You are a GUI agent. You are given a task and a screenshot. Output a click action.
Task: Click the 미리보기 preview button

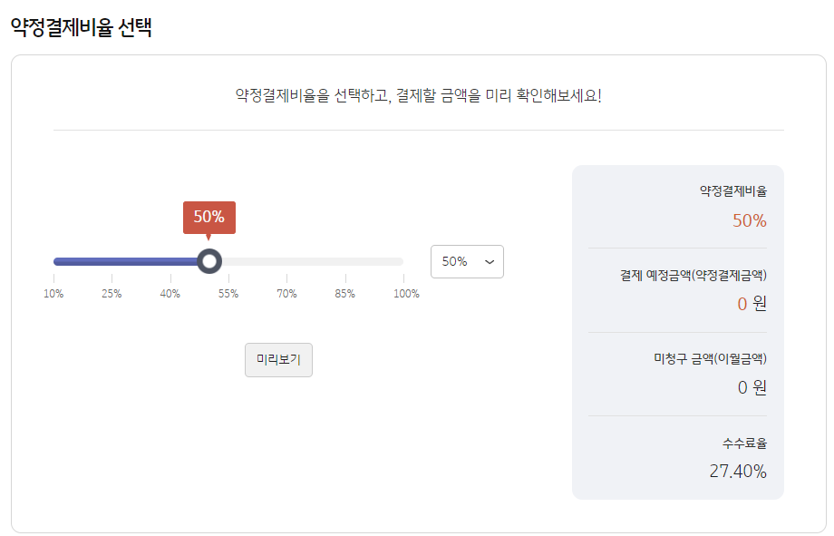[278, 359]
